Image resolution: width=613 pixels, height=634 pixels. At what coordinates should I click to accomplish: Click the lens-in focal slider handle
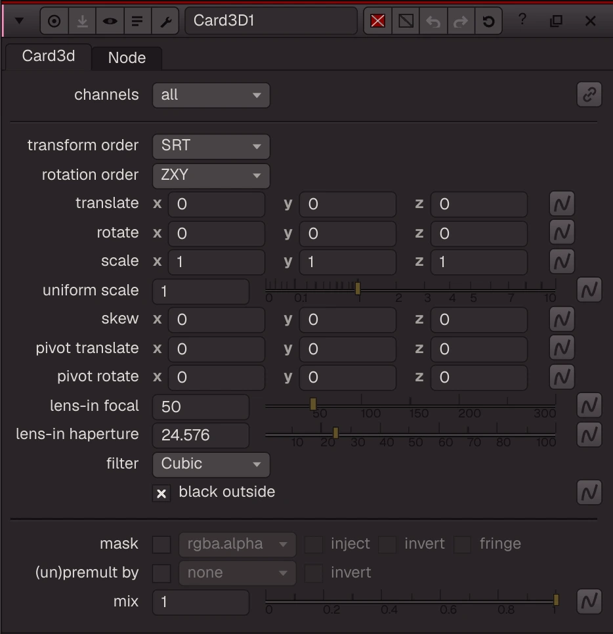[x=313, y=404]
